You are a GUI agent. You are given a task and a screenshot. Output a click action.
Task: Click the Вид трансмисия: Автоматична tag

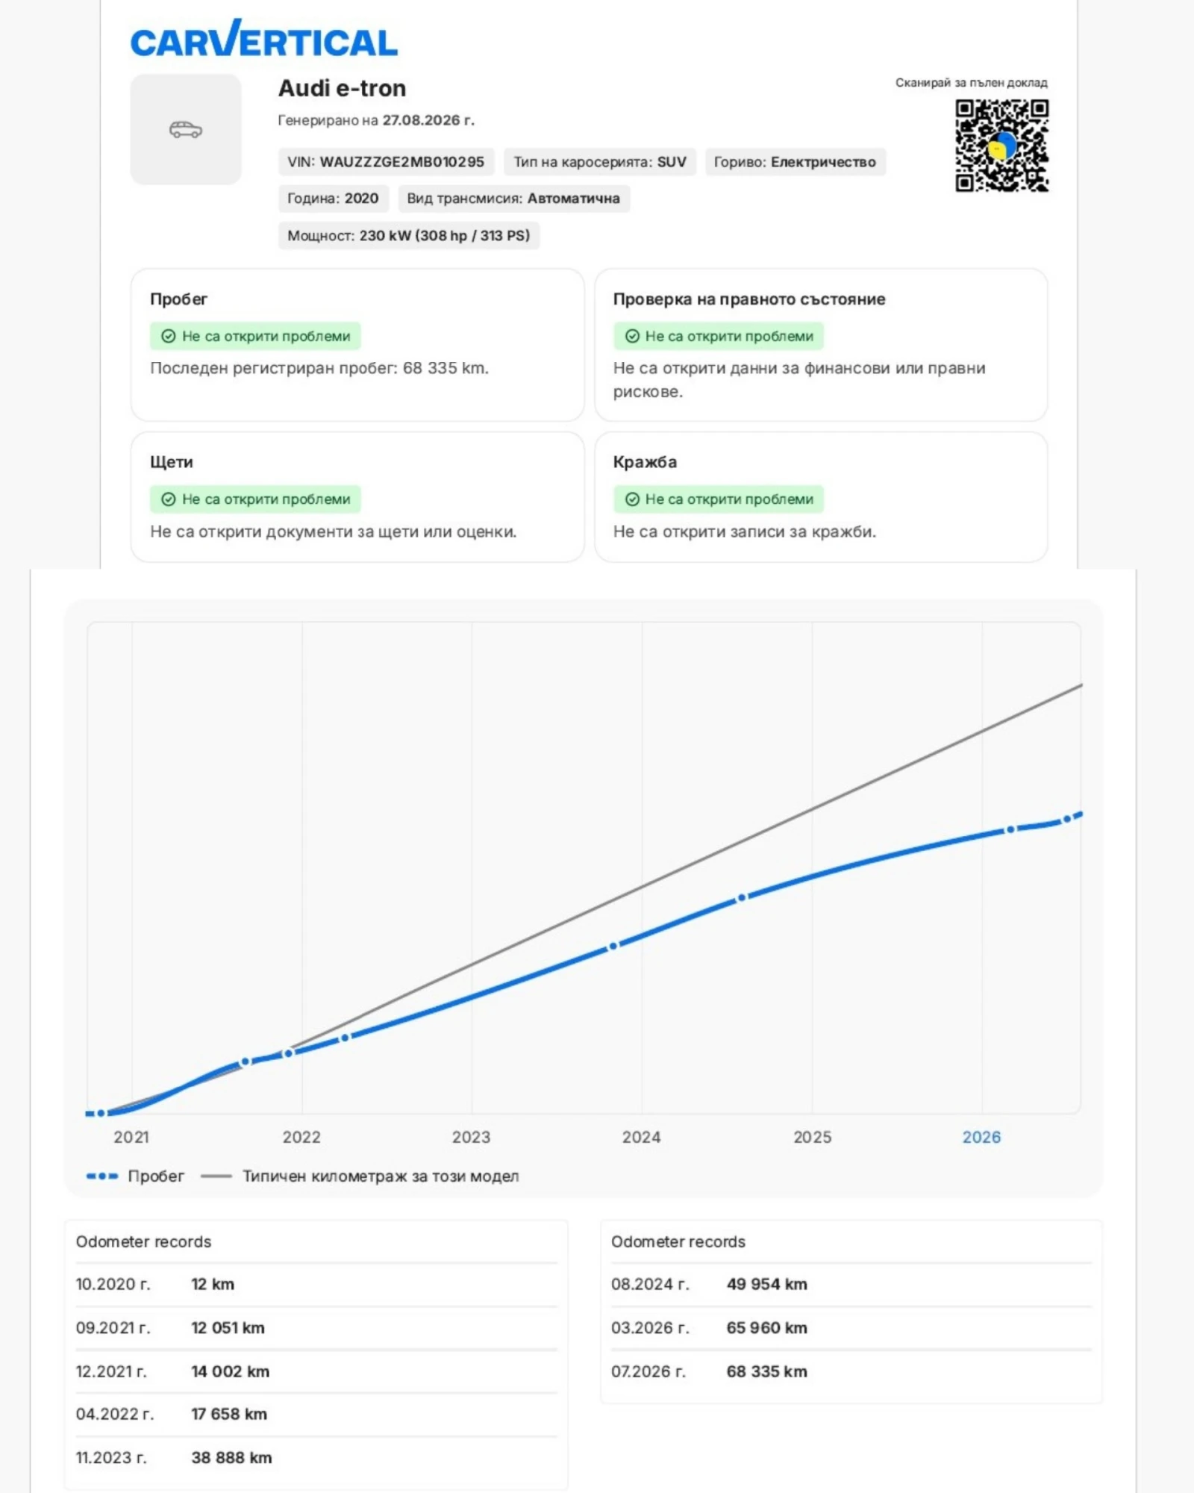513,199
